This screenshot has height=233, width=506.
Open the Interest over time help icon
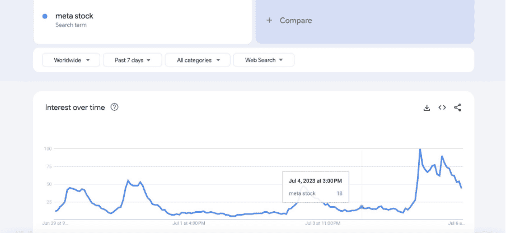tap(114, 107)
